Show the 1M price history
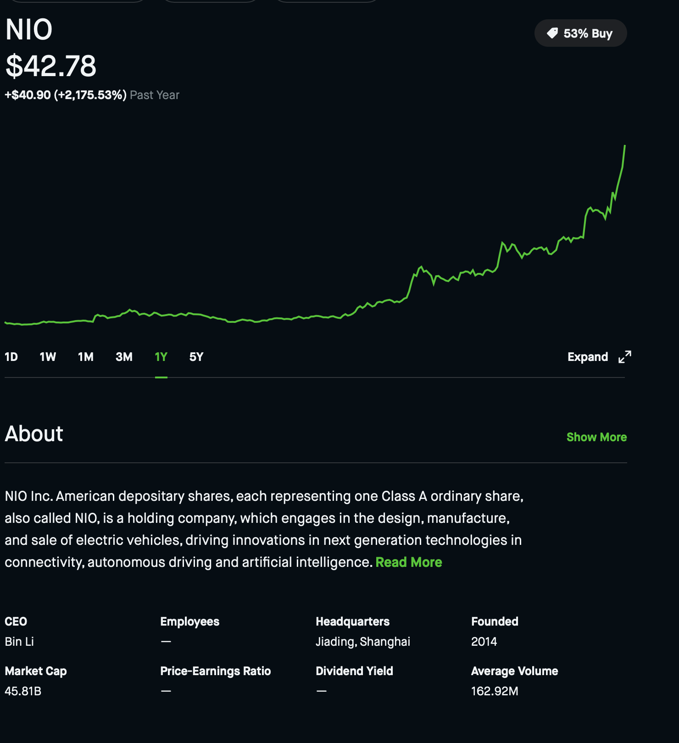 tap(86, 357)
